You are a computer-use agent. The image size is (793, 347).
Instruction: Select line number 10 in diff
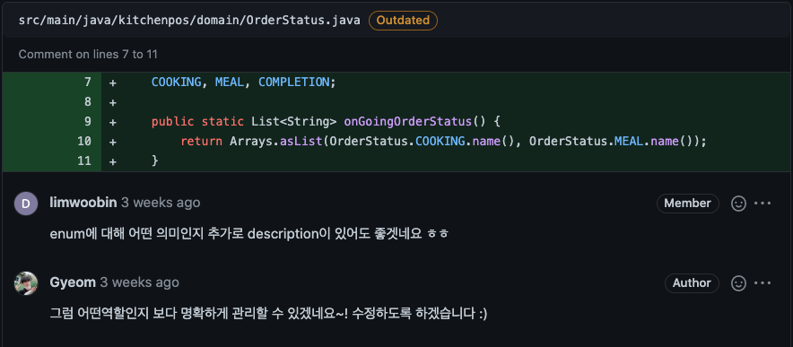coord(84,142)
